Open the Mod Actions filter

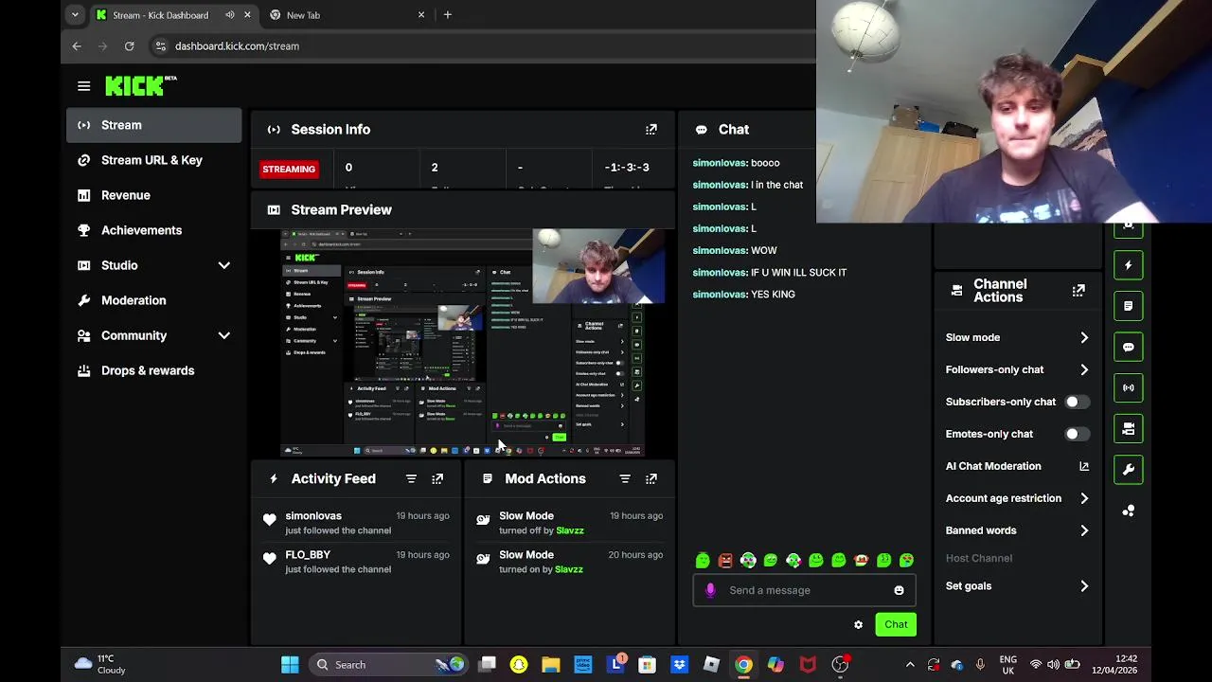click(625, 479)
